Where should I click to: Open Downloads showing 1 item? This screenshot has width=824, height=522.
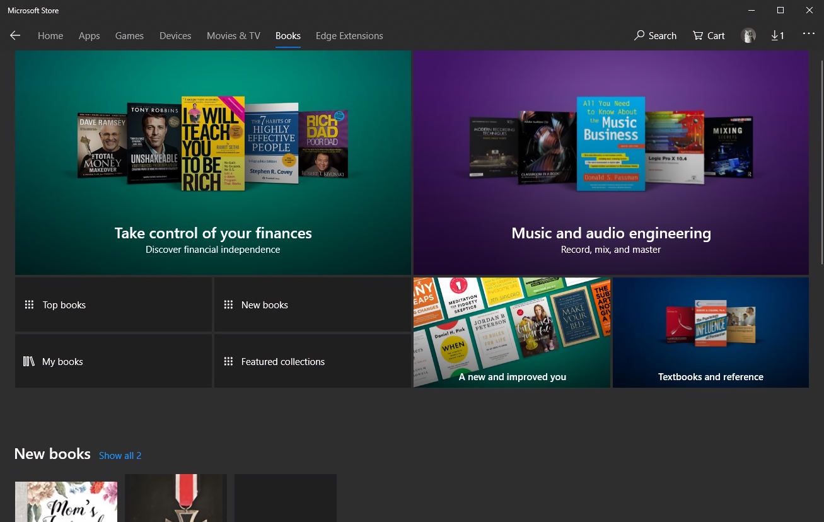[777, 35]
